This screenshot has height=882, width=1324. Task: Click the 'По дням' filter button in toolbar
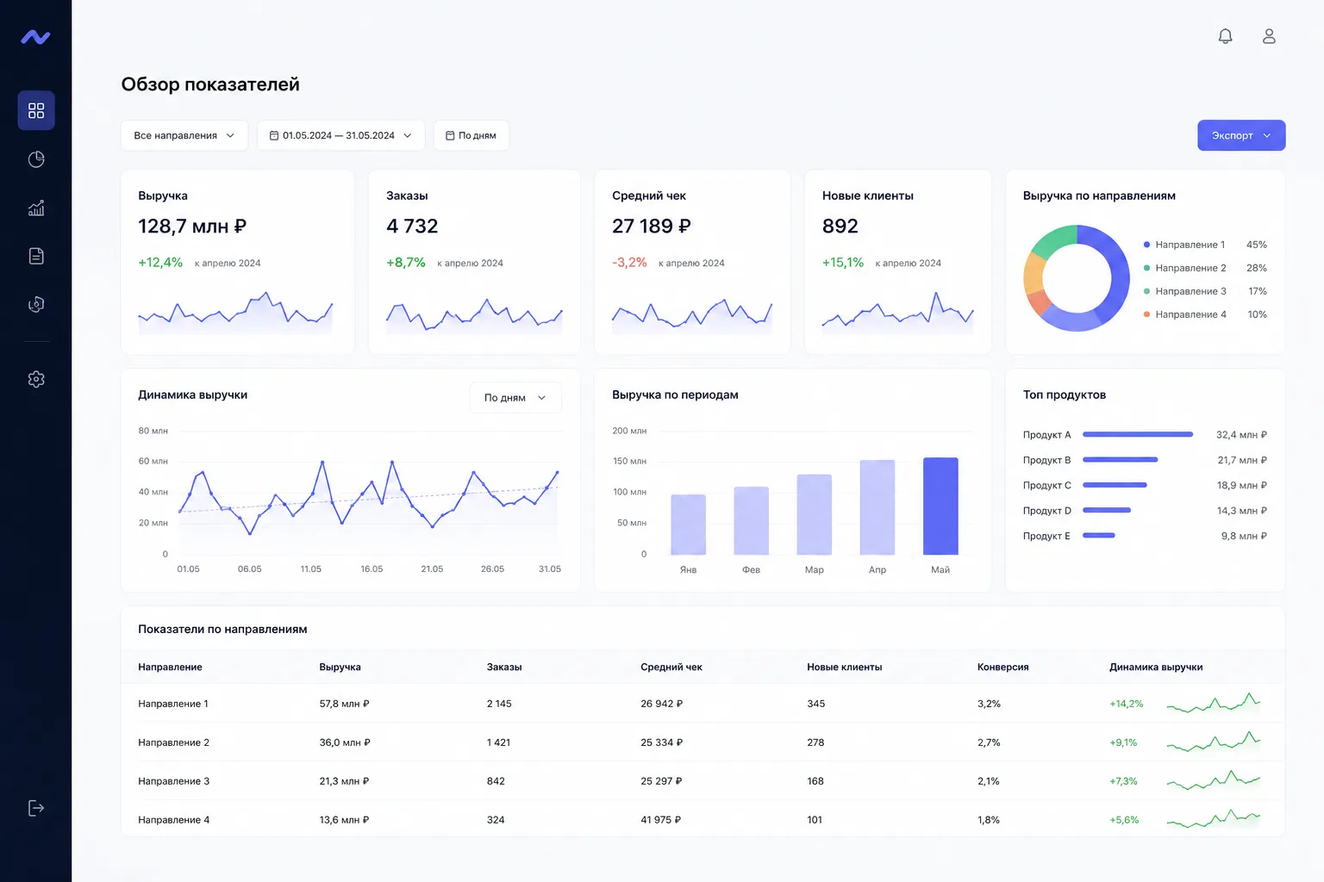click(x=471, y=135)
